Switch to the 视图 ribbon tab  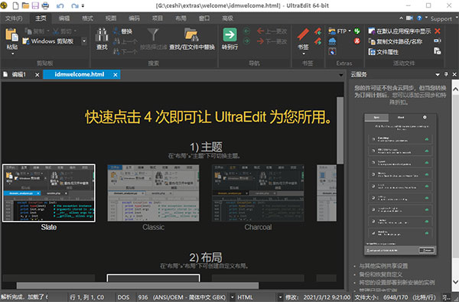tap(111, 18)
